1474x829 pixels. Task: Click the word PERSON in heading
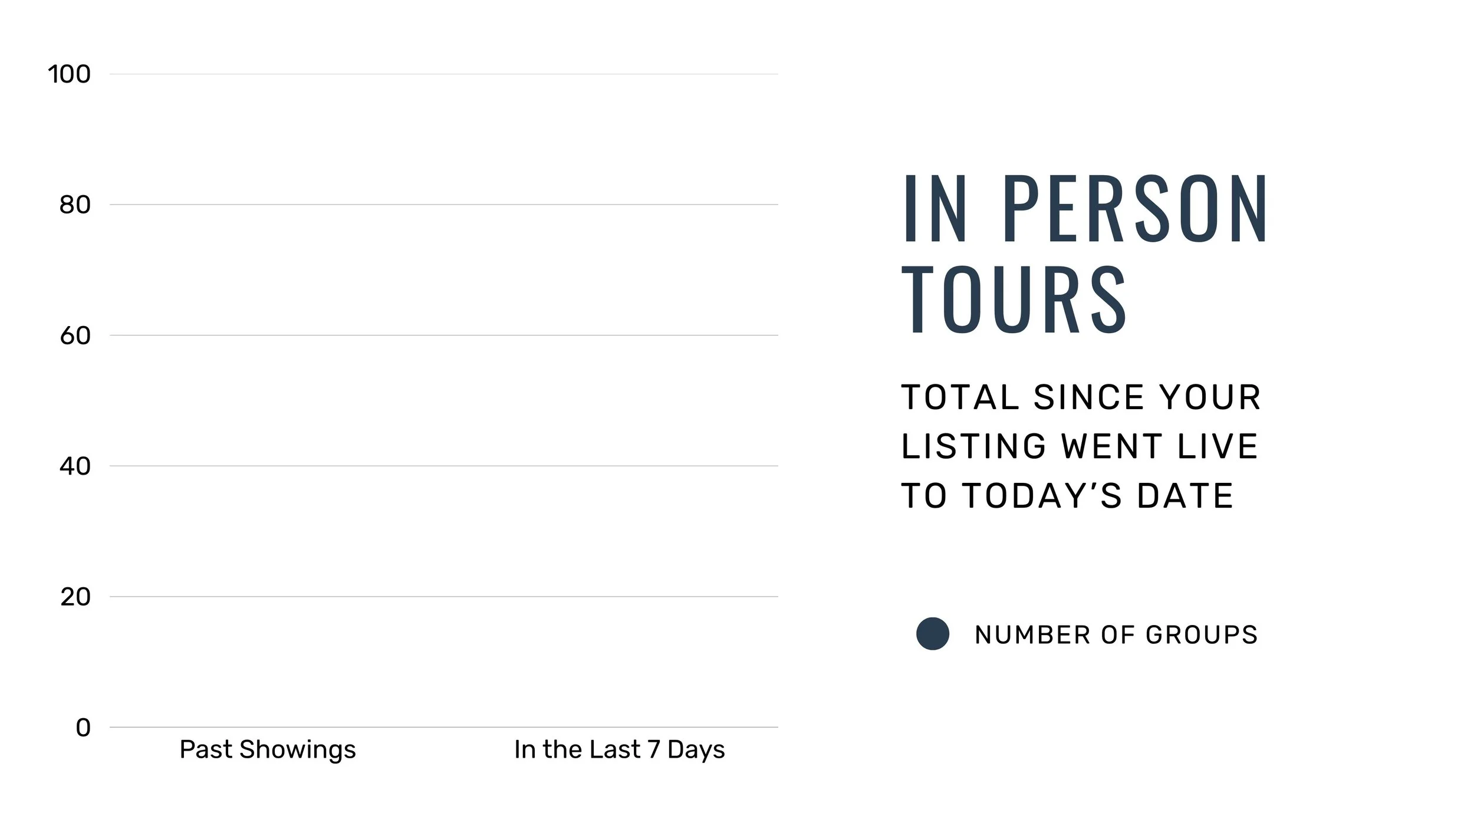1135,209
